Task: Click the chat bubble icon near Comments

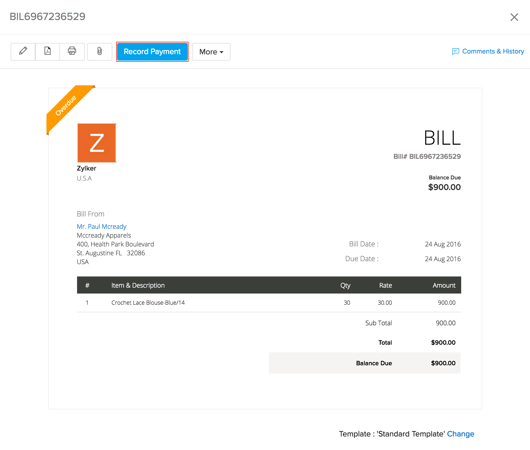Action: [x=456, y=51]
